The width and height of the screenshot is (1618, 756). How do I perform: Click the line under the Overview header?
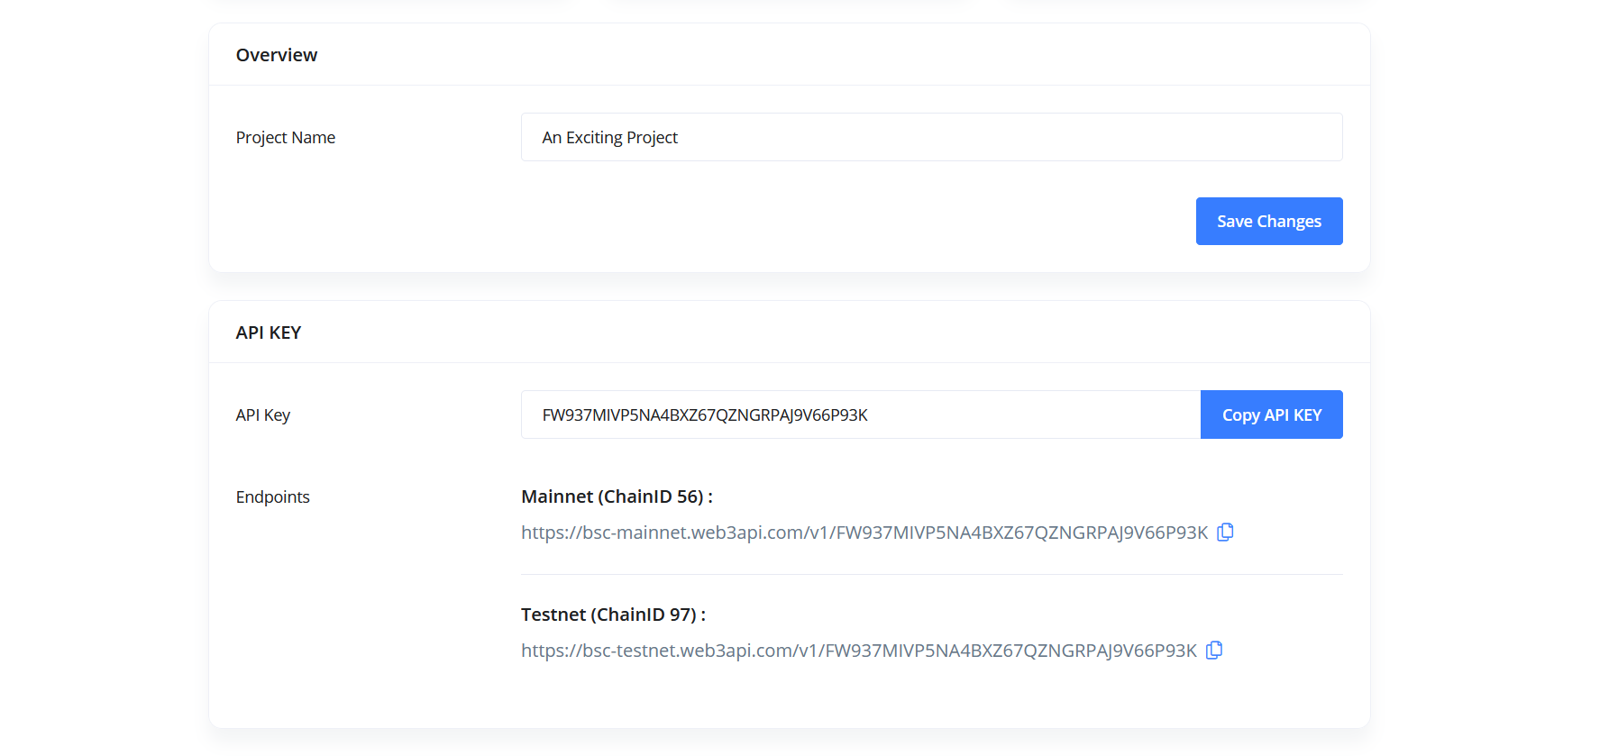789,86
